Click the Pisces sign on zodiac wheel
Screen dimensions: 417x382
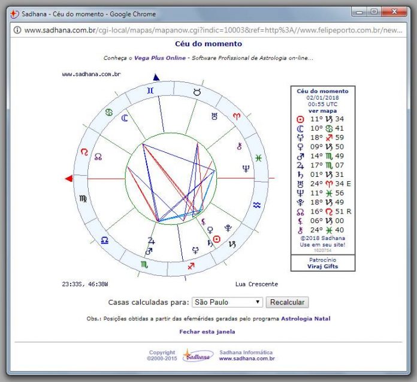click(x=258, y=158)
